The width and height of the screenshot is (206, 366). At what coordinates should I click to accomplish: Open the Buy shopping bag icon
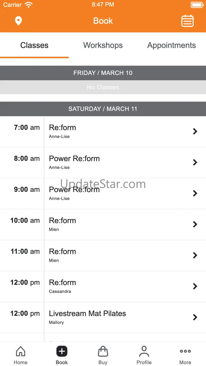[103, 351]
